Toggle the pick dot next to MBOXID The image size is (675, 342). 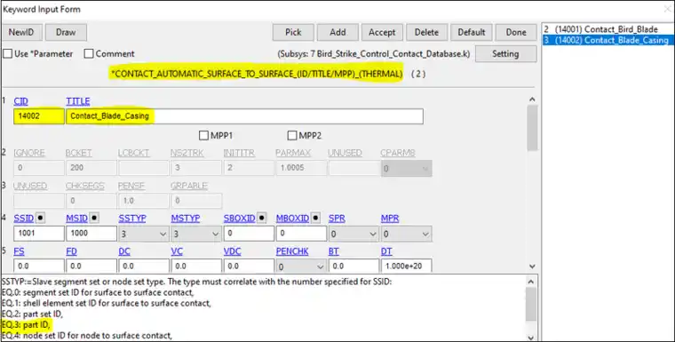pyautogui.click(x=315, y=218)
